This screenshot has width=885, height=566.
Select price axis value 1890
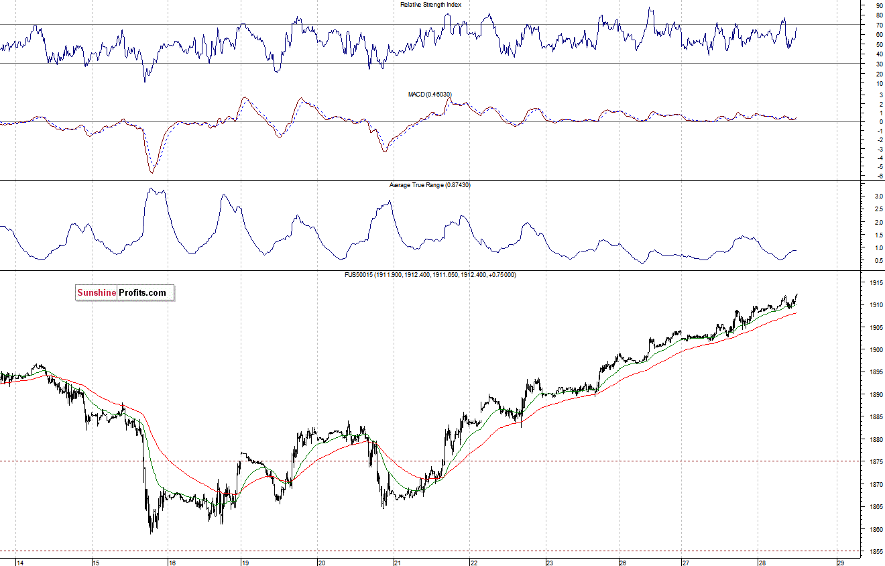click(876, 395)
